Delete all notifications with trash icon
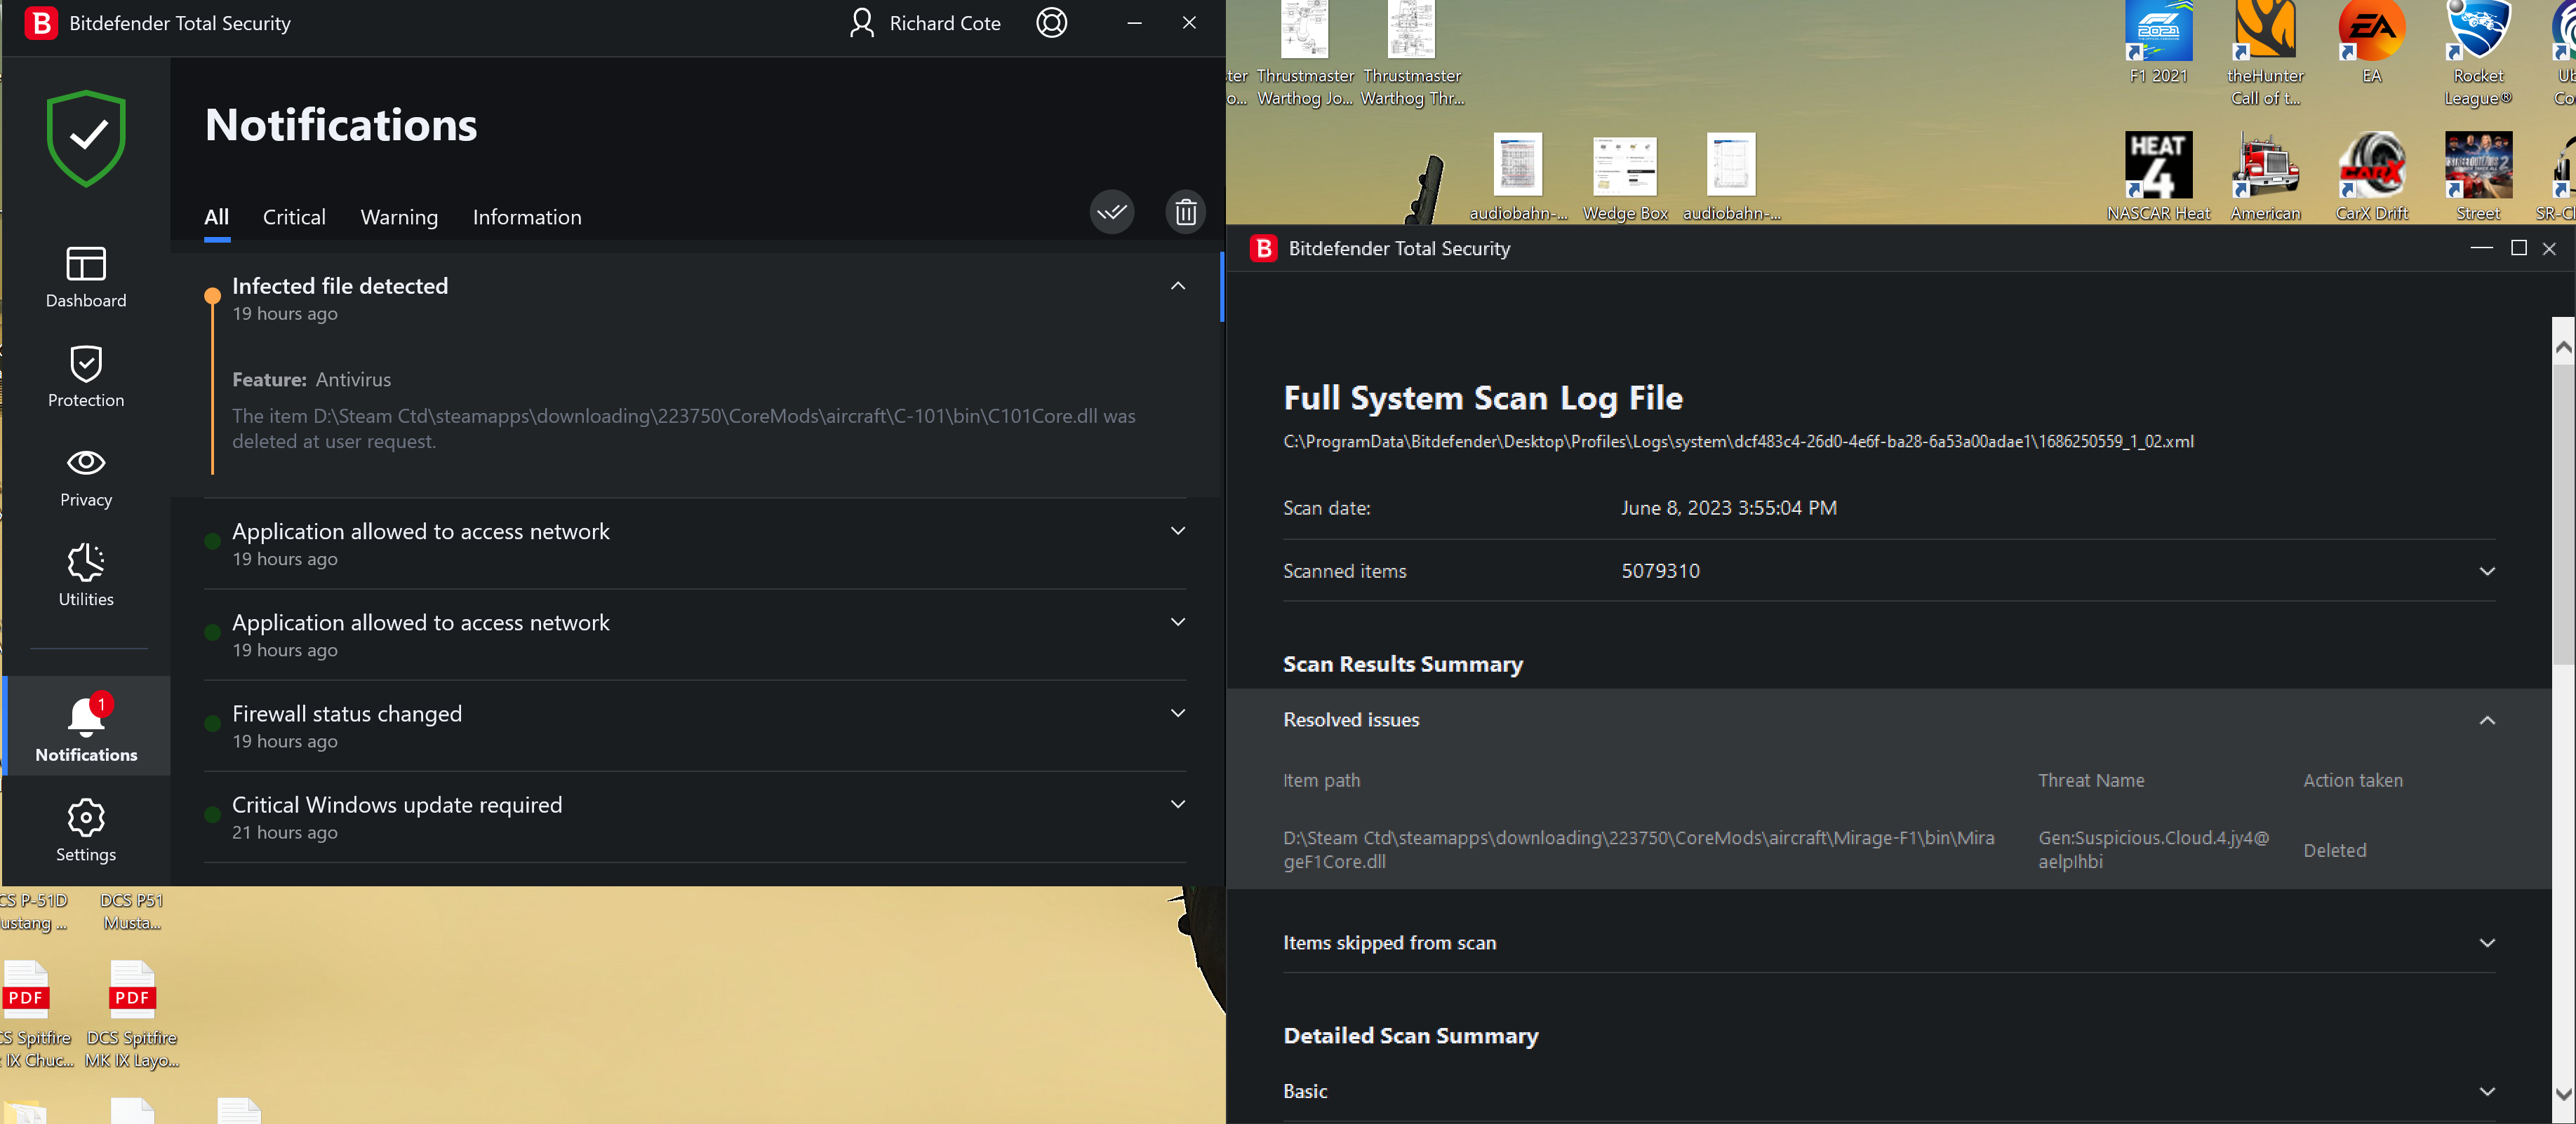Viewport: 2576px width, 1124px height. [x=1185, y=212]
